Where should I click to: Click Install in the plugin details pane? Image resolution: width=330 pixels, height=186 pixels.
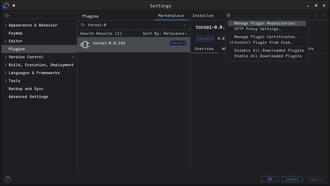coord(205,38)
